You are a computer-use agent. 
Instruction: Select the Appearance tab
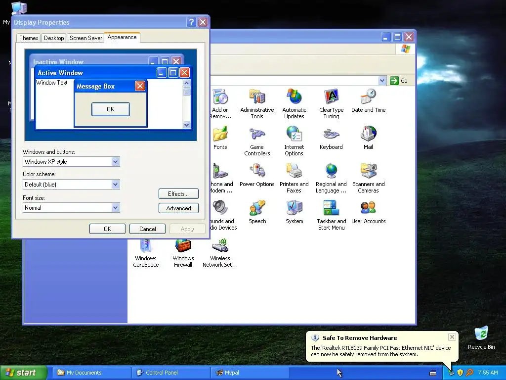pos(122,37)
